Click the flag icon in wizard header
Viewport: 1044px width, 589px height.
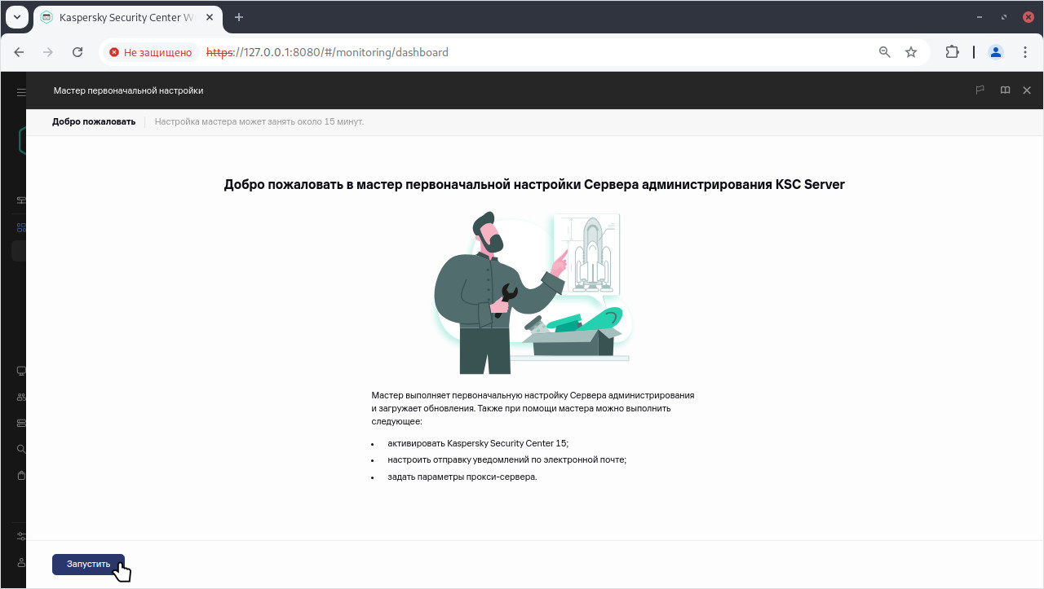[x=980, y=90]
